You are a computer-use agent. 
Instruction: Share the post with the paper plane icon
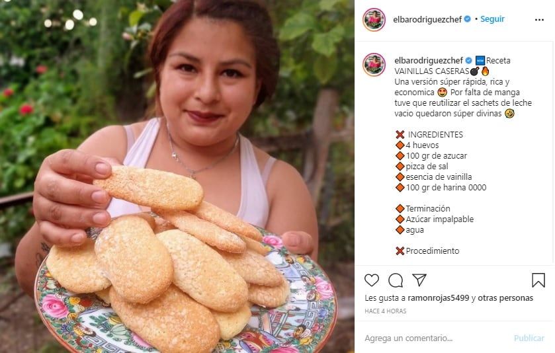[419, 280]
